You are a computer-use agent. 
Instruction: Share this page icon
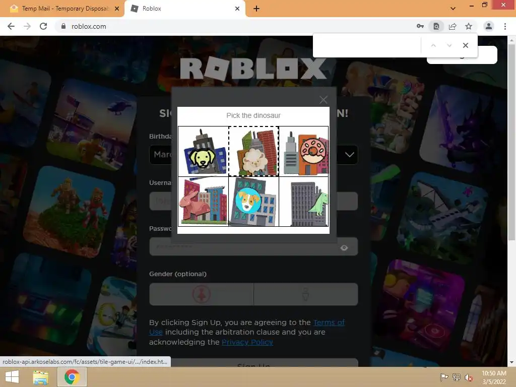click(x=453, y=26)
